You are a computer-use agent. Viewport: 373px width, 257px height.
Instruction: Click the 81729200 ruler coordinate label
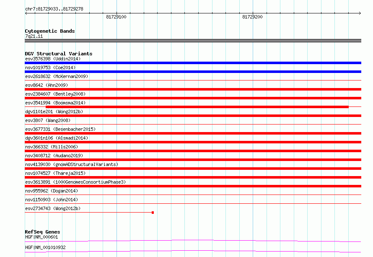pos(252,17)
